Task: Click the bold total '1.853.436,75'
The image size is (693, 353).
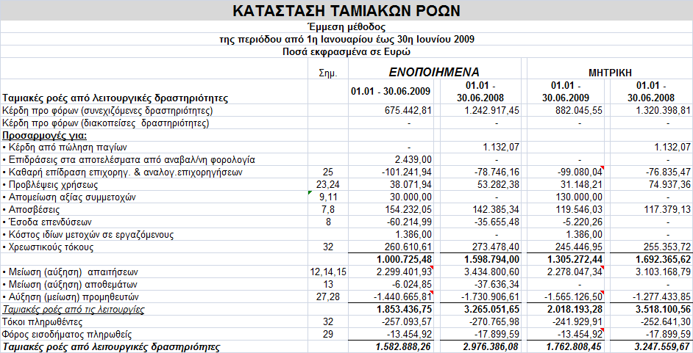Action: (403, 310)
